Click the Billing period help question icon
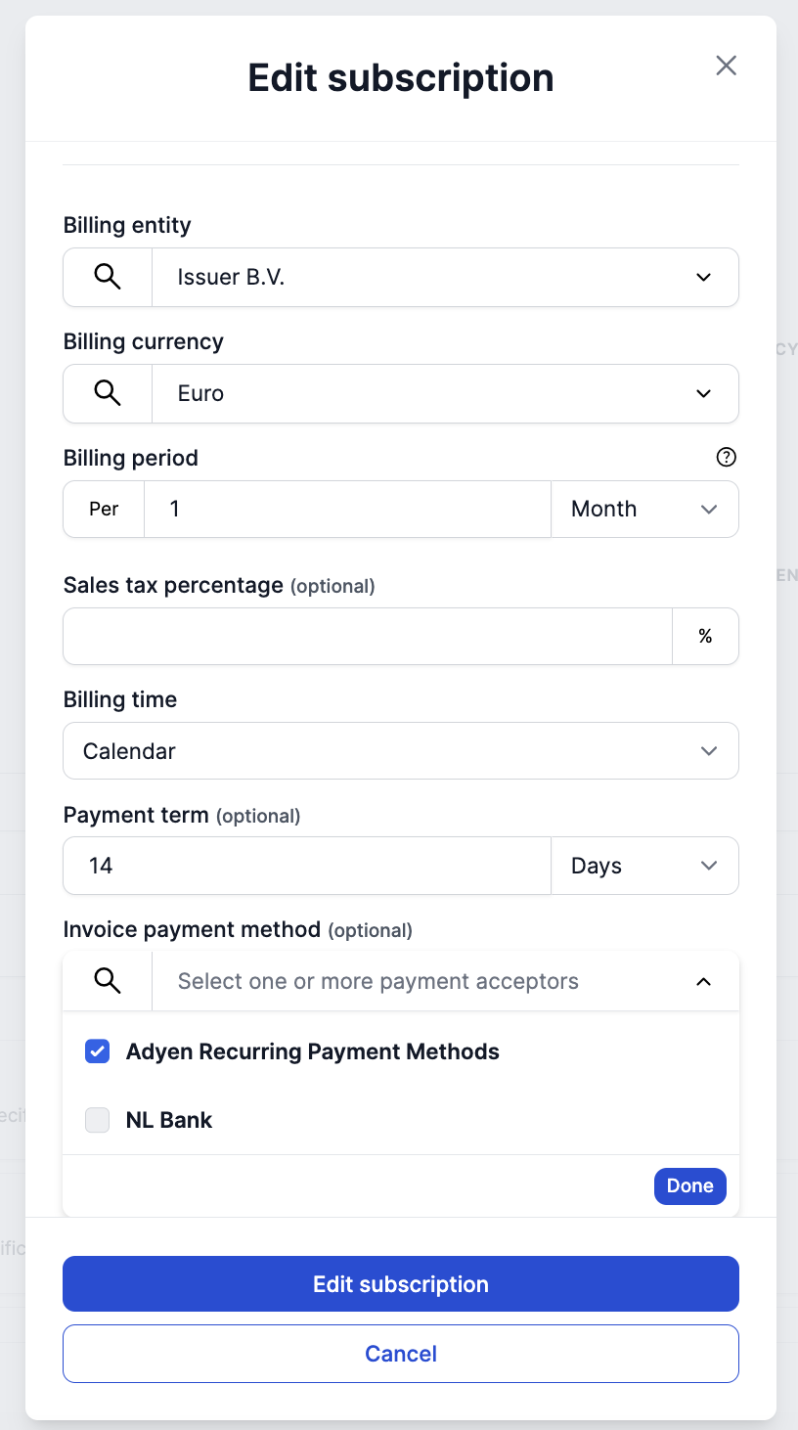The width and height of the screenshot is (798, 1430). tap(726, 458)
